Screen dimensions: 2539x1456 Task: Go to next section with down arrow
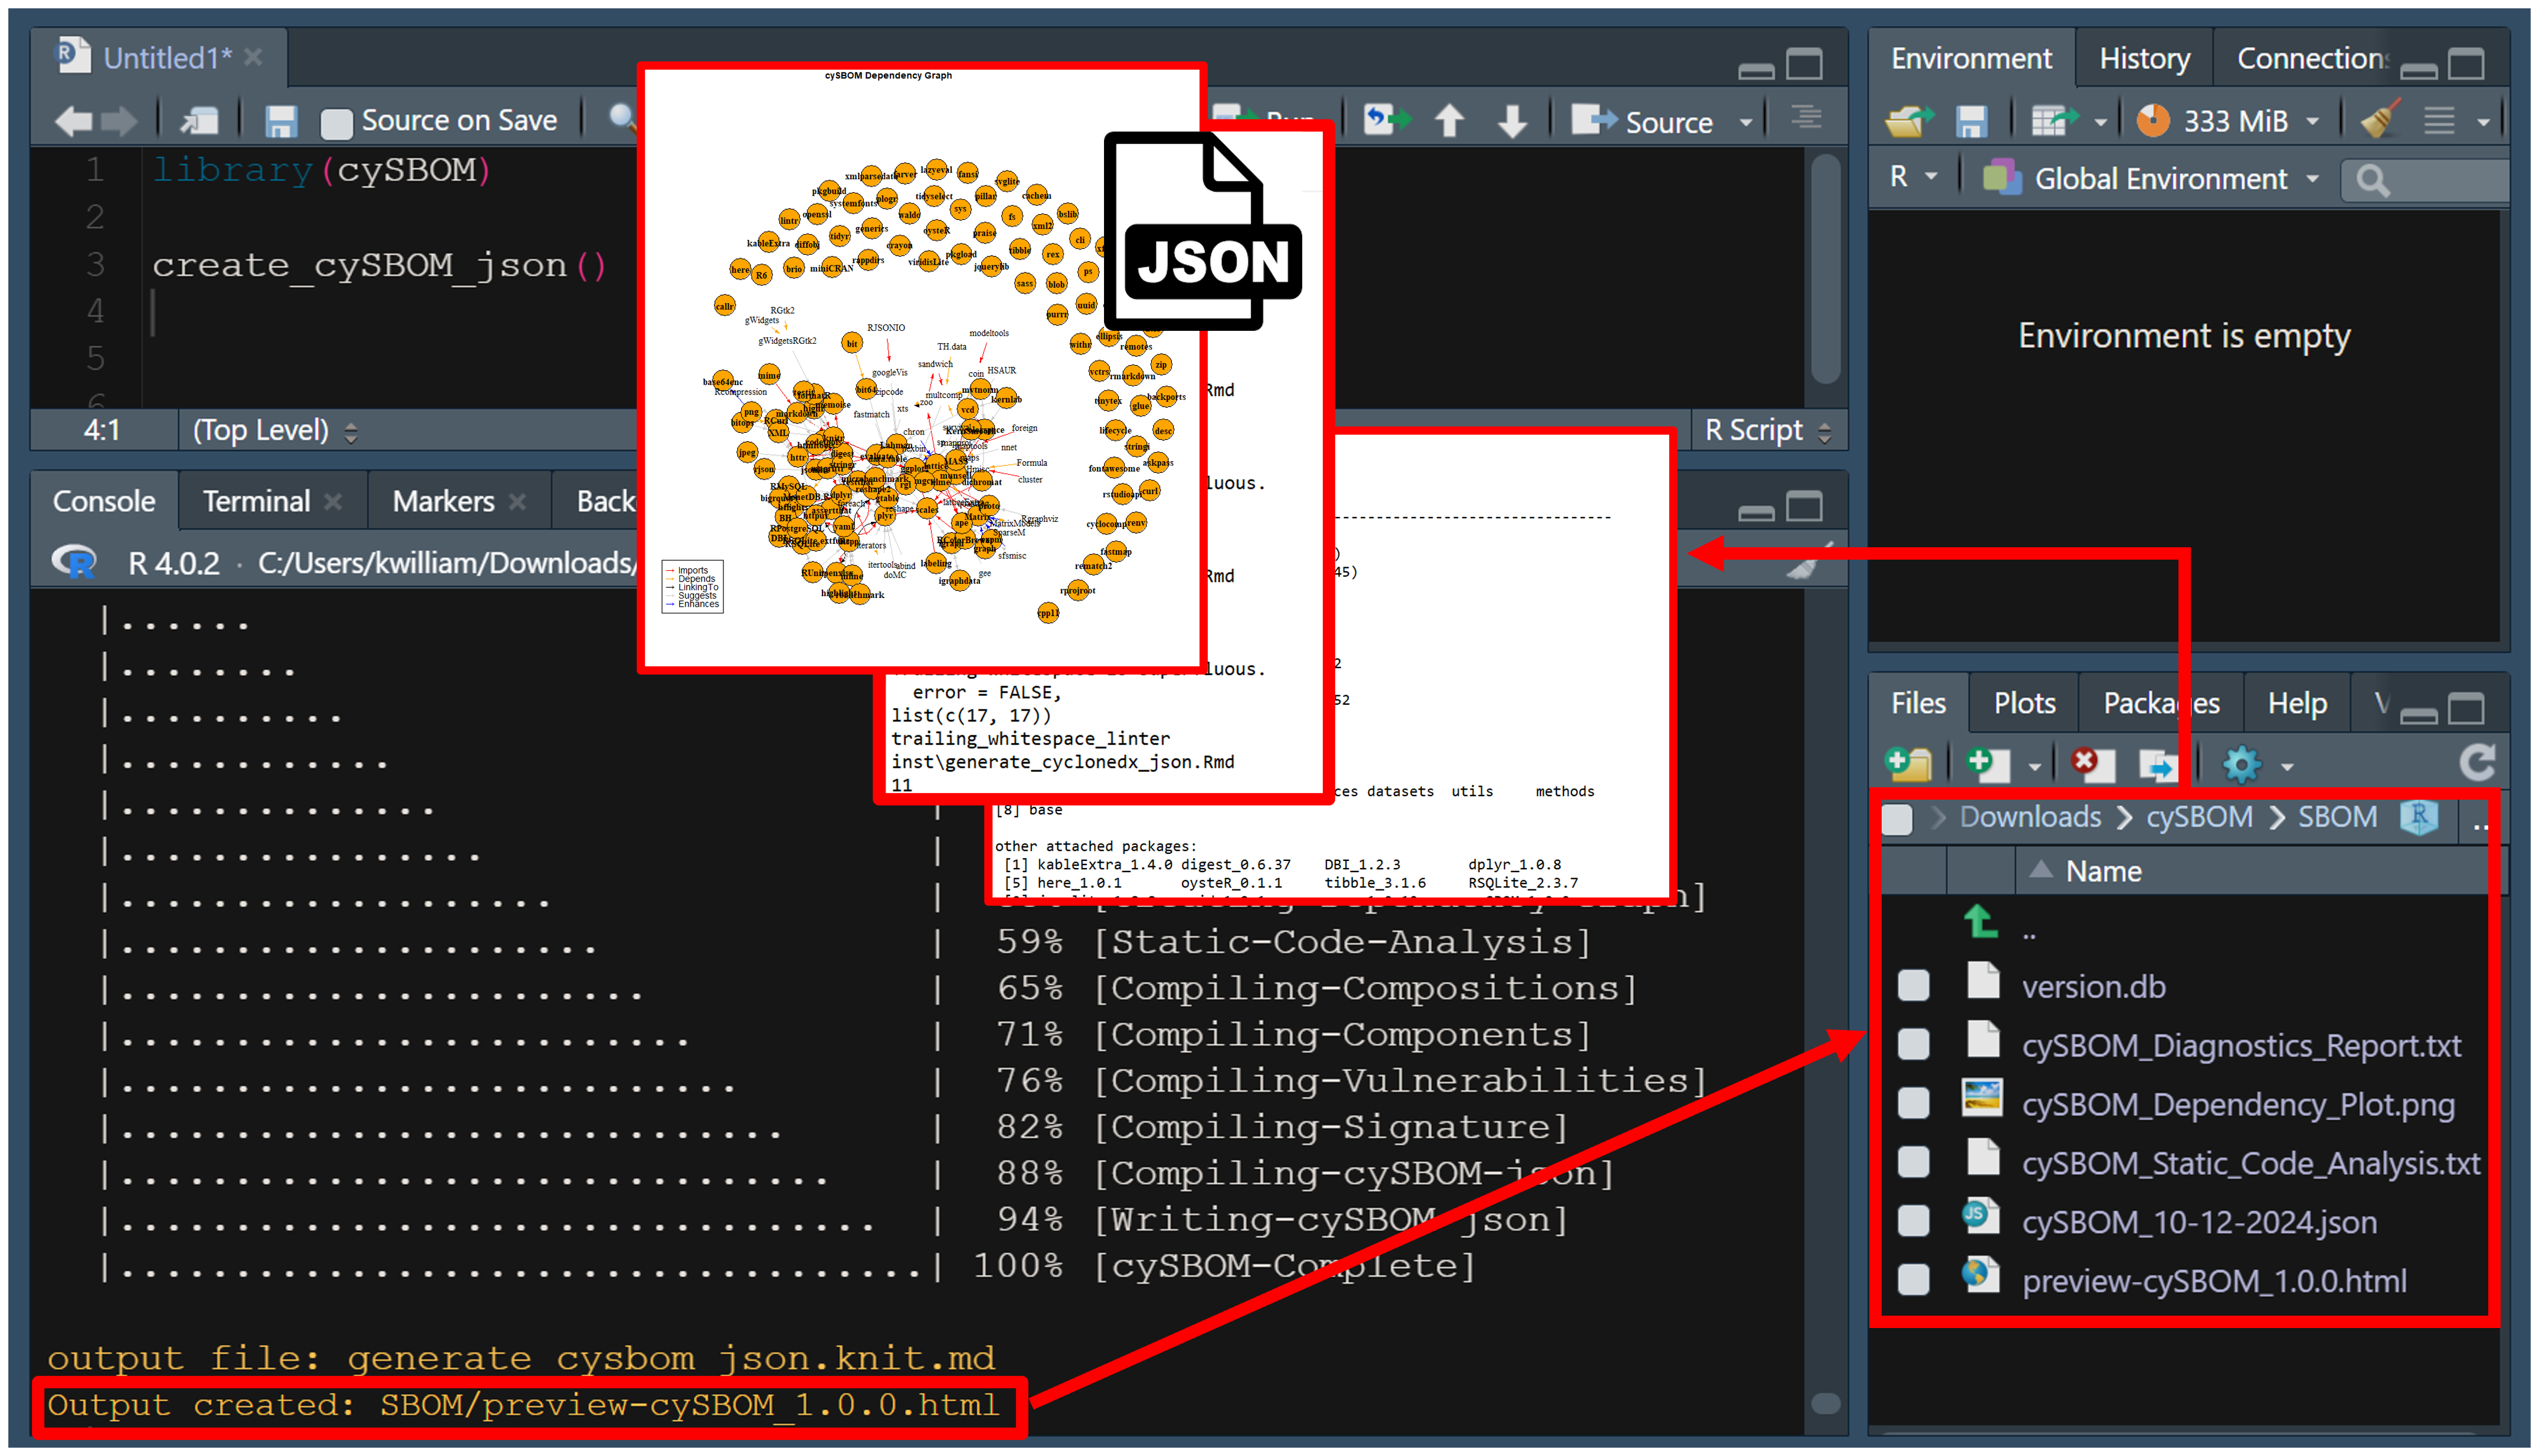[x=1512, y=121]
